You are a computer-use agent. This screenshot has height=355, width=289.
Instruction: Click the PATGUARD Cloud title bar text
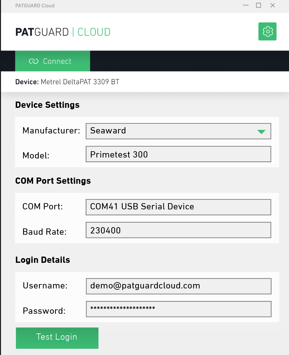[x=35, y=6]
